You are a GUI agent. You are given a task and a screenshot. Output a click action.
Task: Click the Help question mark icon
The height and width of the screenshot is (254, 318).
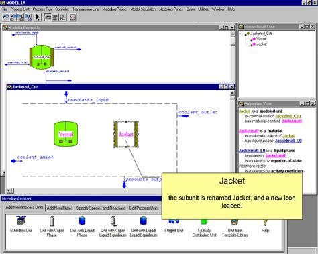click(x=265, y=223)
